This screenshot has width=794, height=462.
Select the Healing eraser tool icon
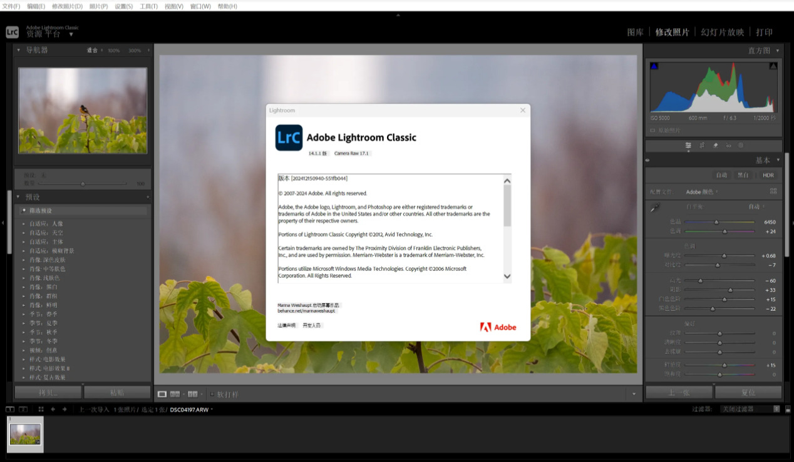pos(716,145)
